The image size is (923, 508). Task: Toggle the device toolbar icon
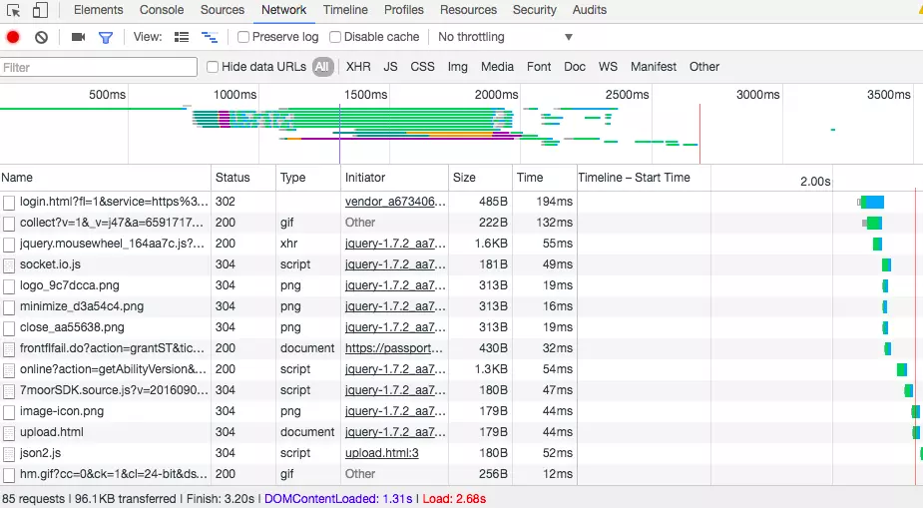(x=40, y=10)
